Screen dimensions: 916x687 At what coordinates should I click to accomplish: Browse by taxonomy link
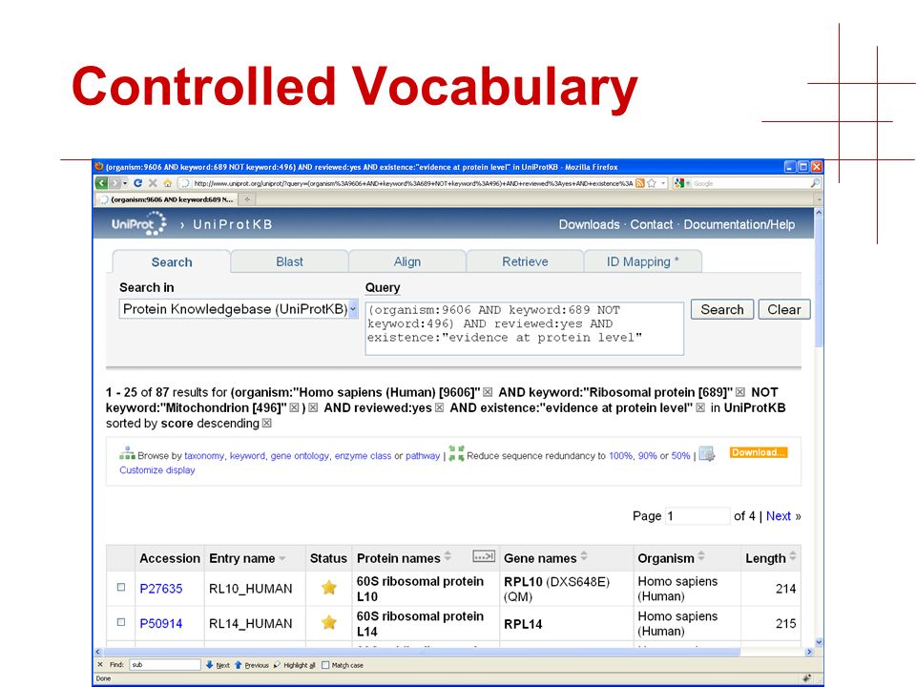[204, 456]
